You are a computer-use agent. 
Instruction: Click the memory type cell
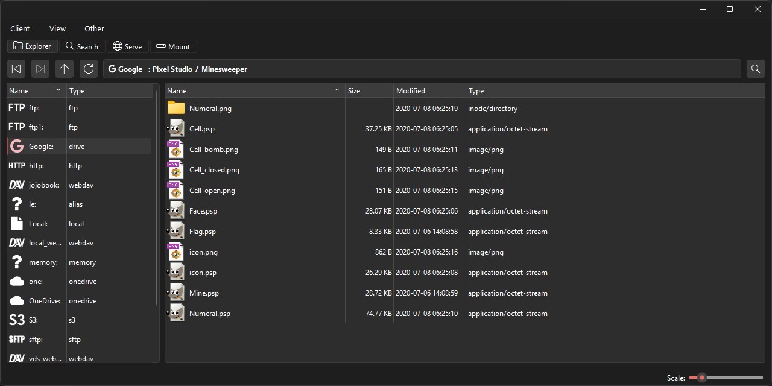point(83,262)
